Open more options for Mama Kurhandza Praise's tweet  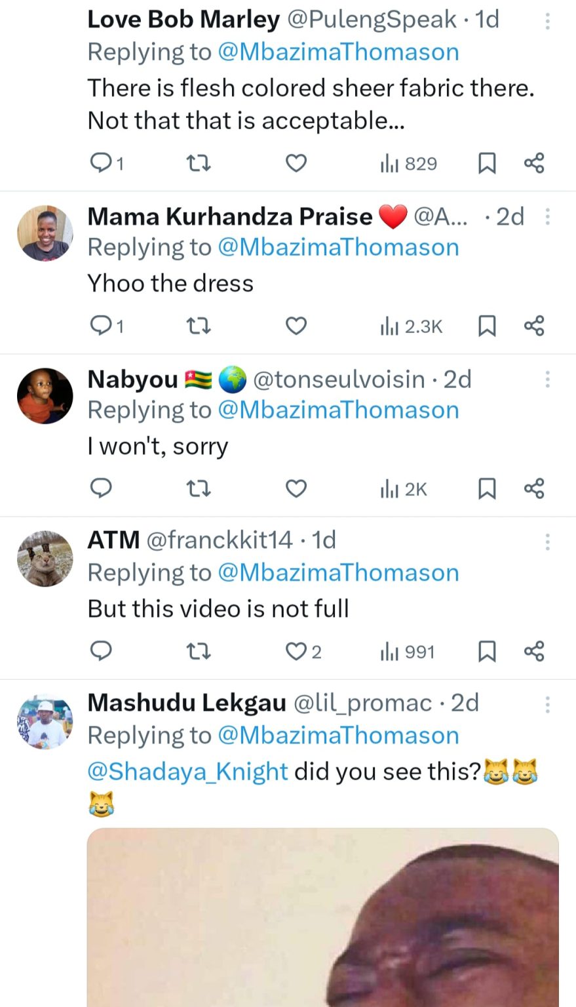(x=548, y=216)
